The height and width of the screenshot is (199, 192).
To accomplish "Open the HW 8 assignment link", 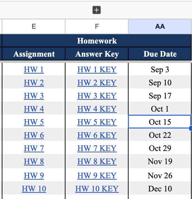I will pos(34,161).
